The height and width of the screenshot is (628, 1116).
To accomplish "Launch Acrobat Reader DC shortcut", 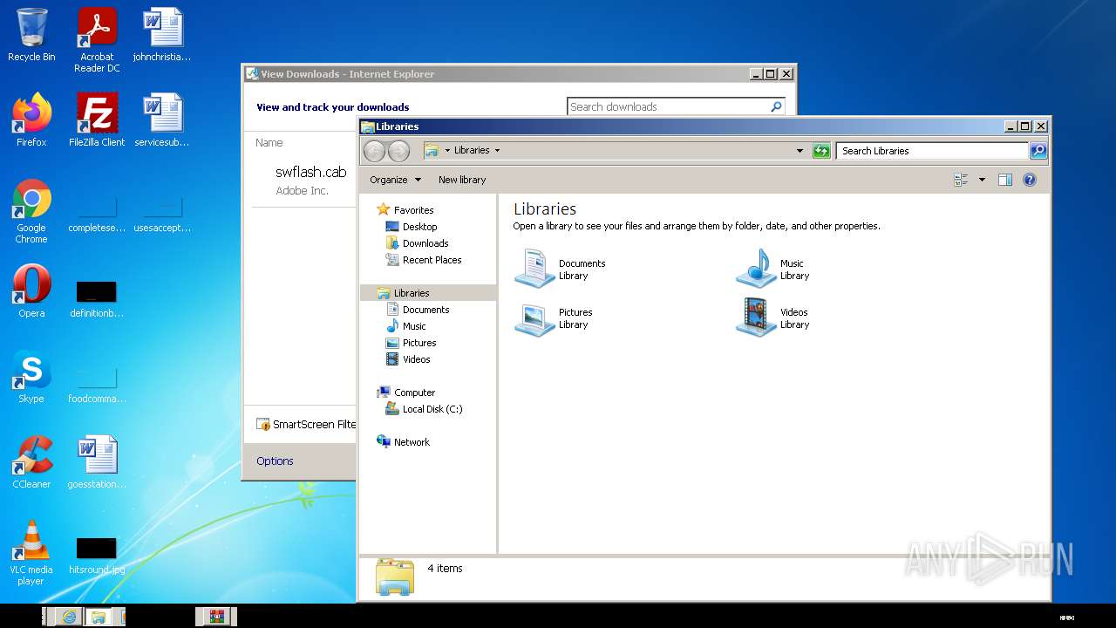I will click(97, 40).
